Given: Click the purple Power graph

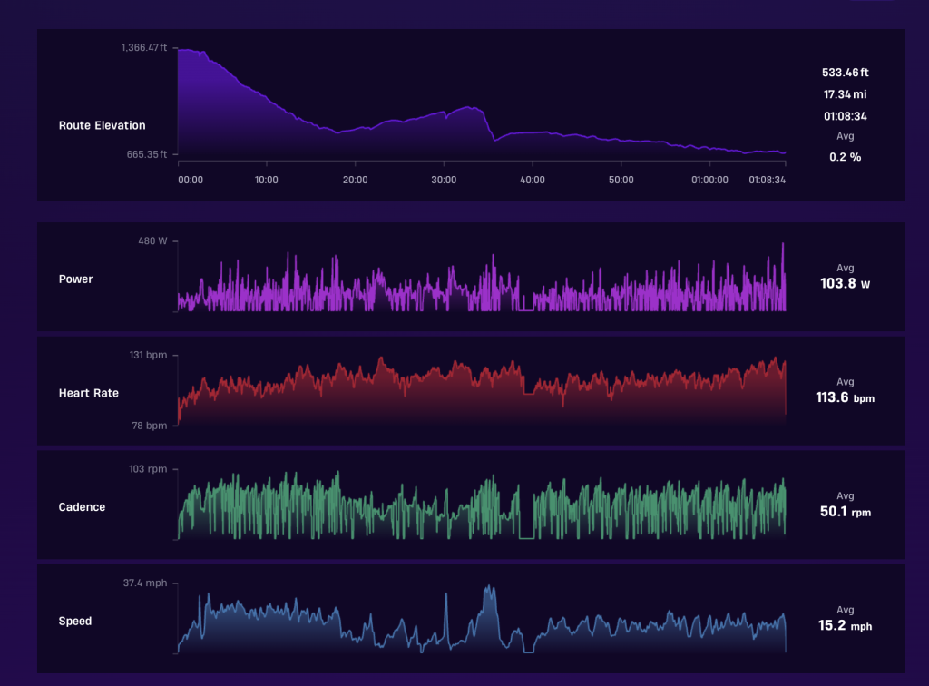Looking at the screenshot, I should (482, 277).
